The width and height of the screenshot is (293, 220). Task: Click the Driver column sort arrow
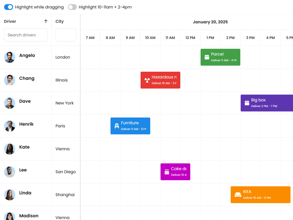point(46,21)
